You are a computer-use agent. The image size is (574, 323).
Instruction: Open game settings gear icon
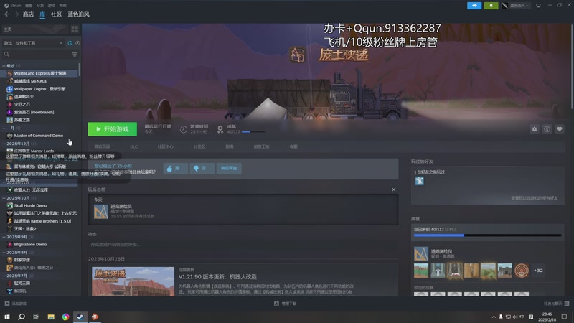(x=535, y=129)
